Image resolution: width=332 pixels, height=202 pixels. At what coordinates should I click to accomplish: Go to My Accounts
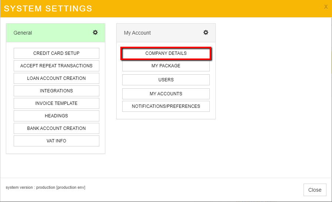point(166,94)
